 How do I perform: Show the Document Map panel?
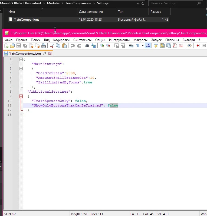click(162, 46)
